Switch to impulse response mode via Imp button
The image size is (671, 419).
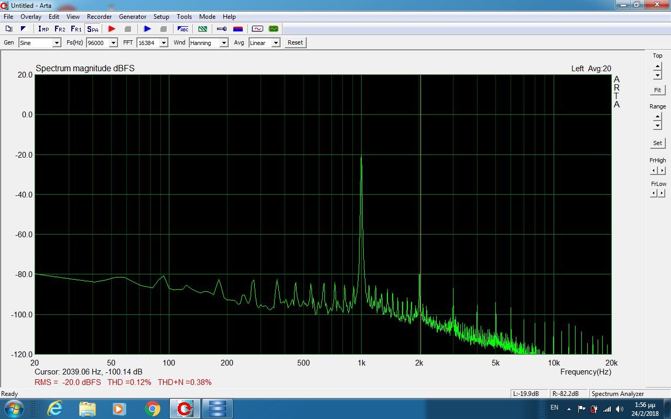pos(43,29)
